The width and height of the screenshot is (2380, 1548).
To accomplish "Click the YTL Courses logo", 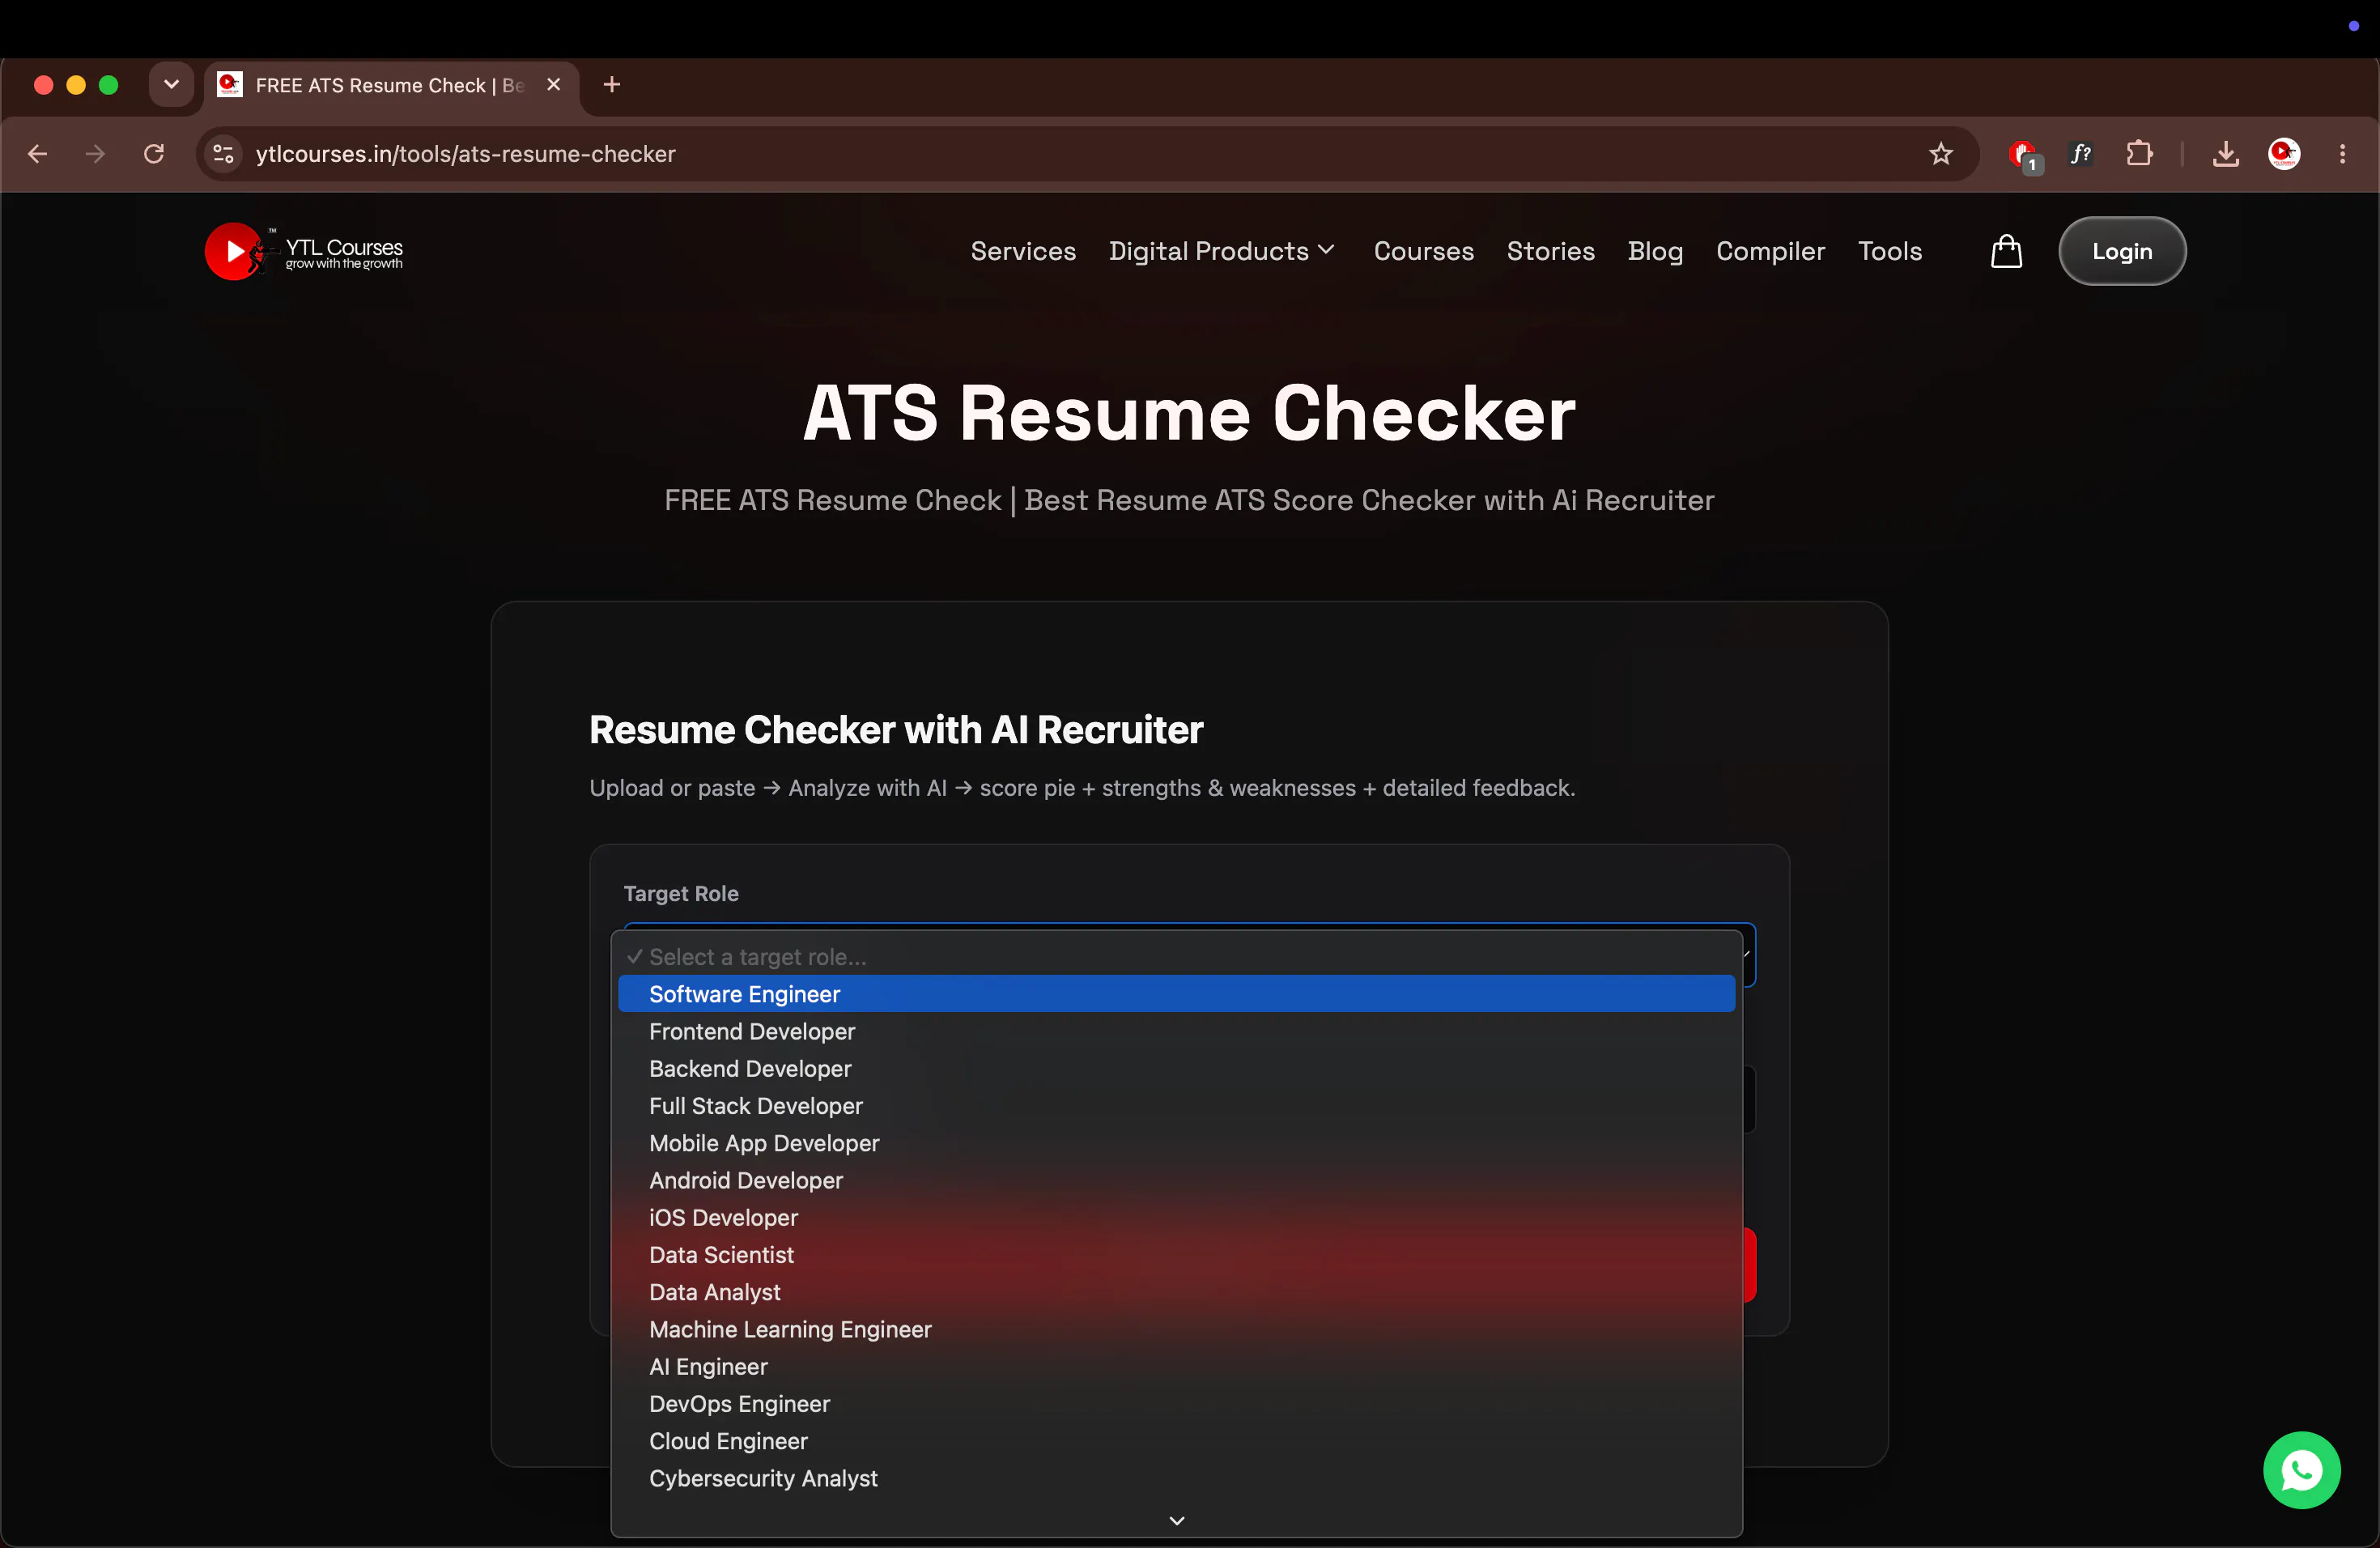I will point(304,252).
